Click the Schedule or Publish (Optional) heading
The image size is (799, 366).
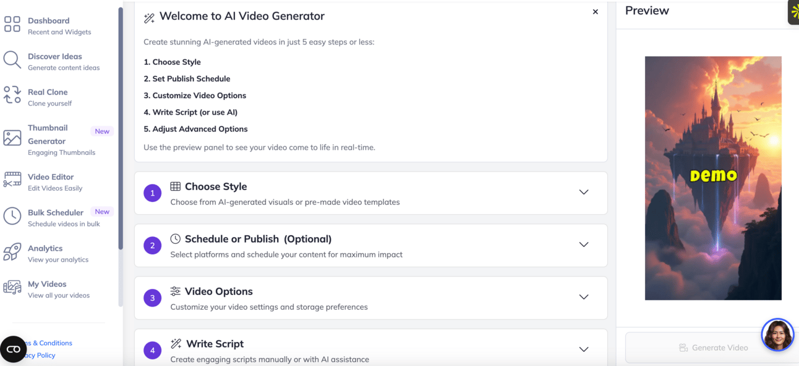pos(258,239)
